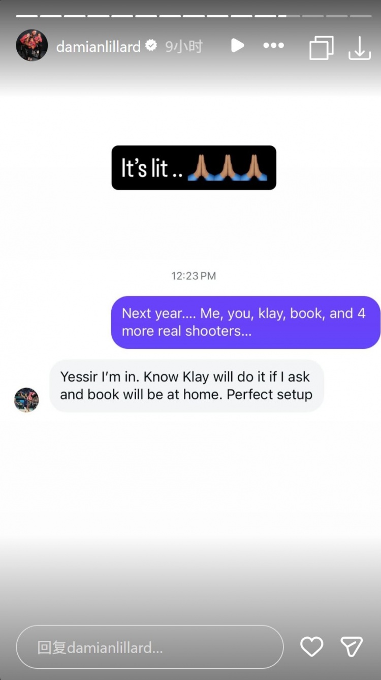Tap the purple "Next year" message bubble

point(246,322)
